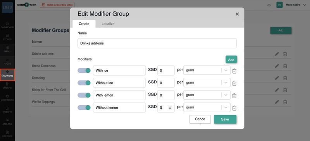
Task: Open the unit dropdown for Without lemon
Action: (x=207, y=107)
